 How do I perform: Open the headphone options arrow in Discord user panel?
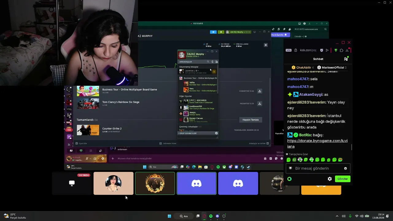coord(98,159)
